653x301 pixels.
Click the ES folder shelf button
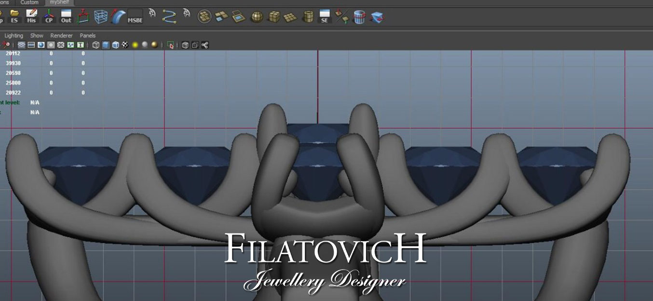coord(14,16)
